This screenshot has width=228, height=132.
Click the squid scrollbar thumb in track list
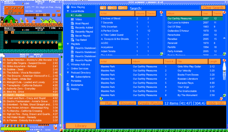224,71
